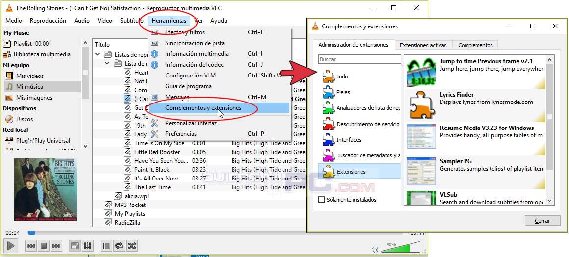This screenshot has width=569, height=257.
Task: Choose green Analizadores de lista puzzle icon
Action: [328, 108]
